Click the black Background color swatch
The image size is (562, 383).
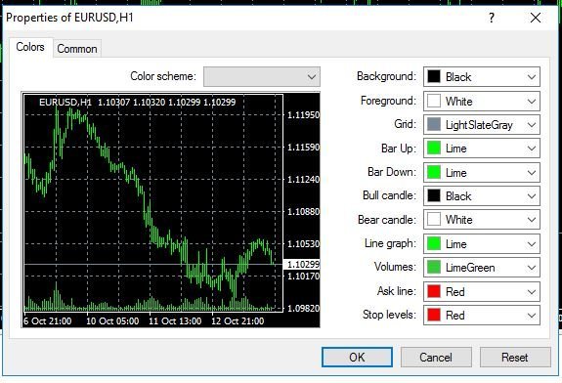pos(434,76)
